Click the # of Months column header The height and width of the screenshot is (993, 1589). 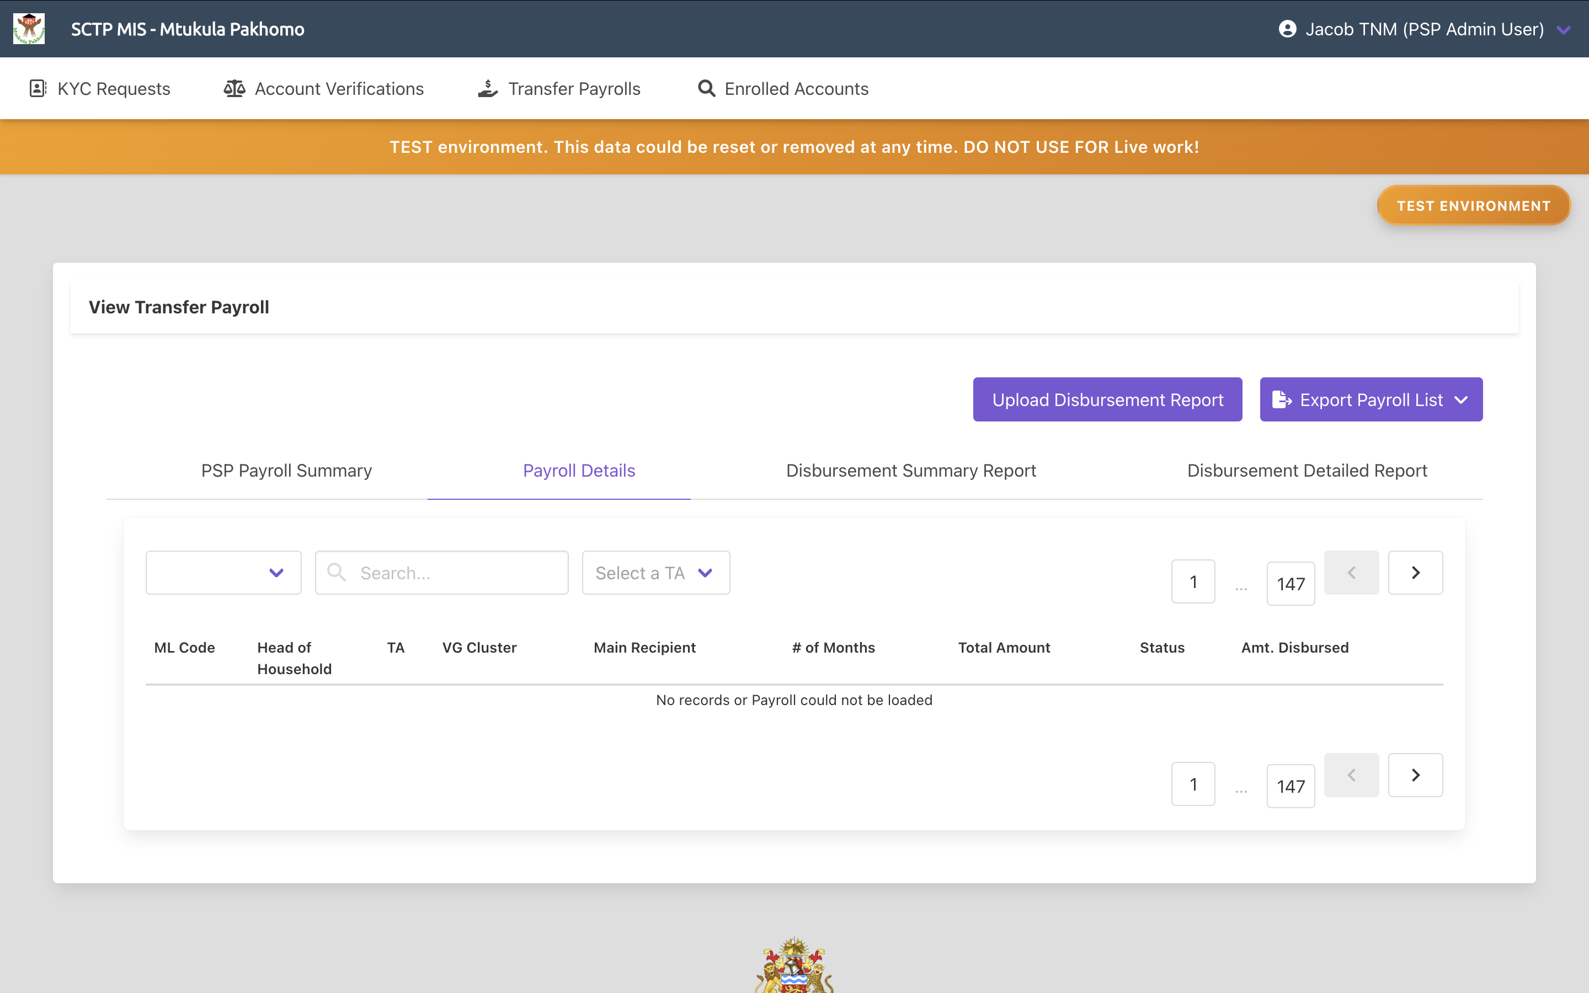(833, 648)
